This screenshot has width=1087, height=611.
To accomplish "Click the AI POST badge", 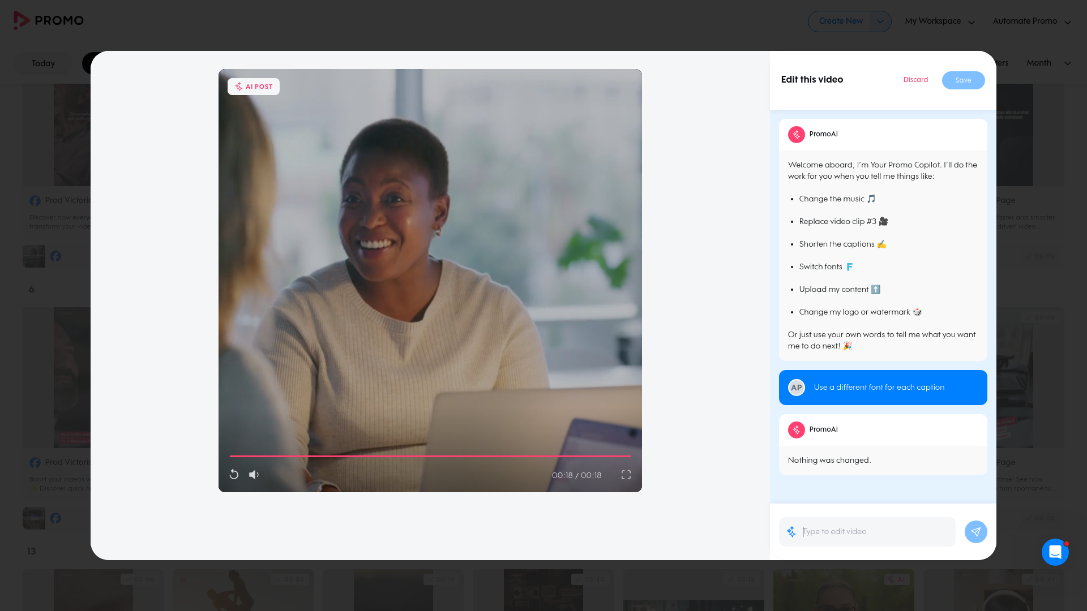I will click(254, 87).
